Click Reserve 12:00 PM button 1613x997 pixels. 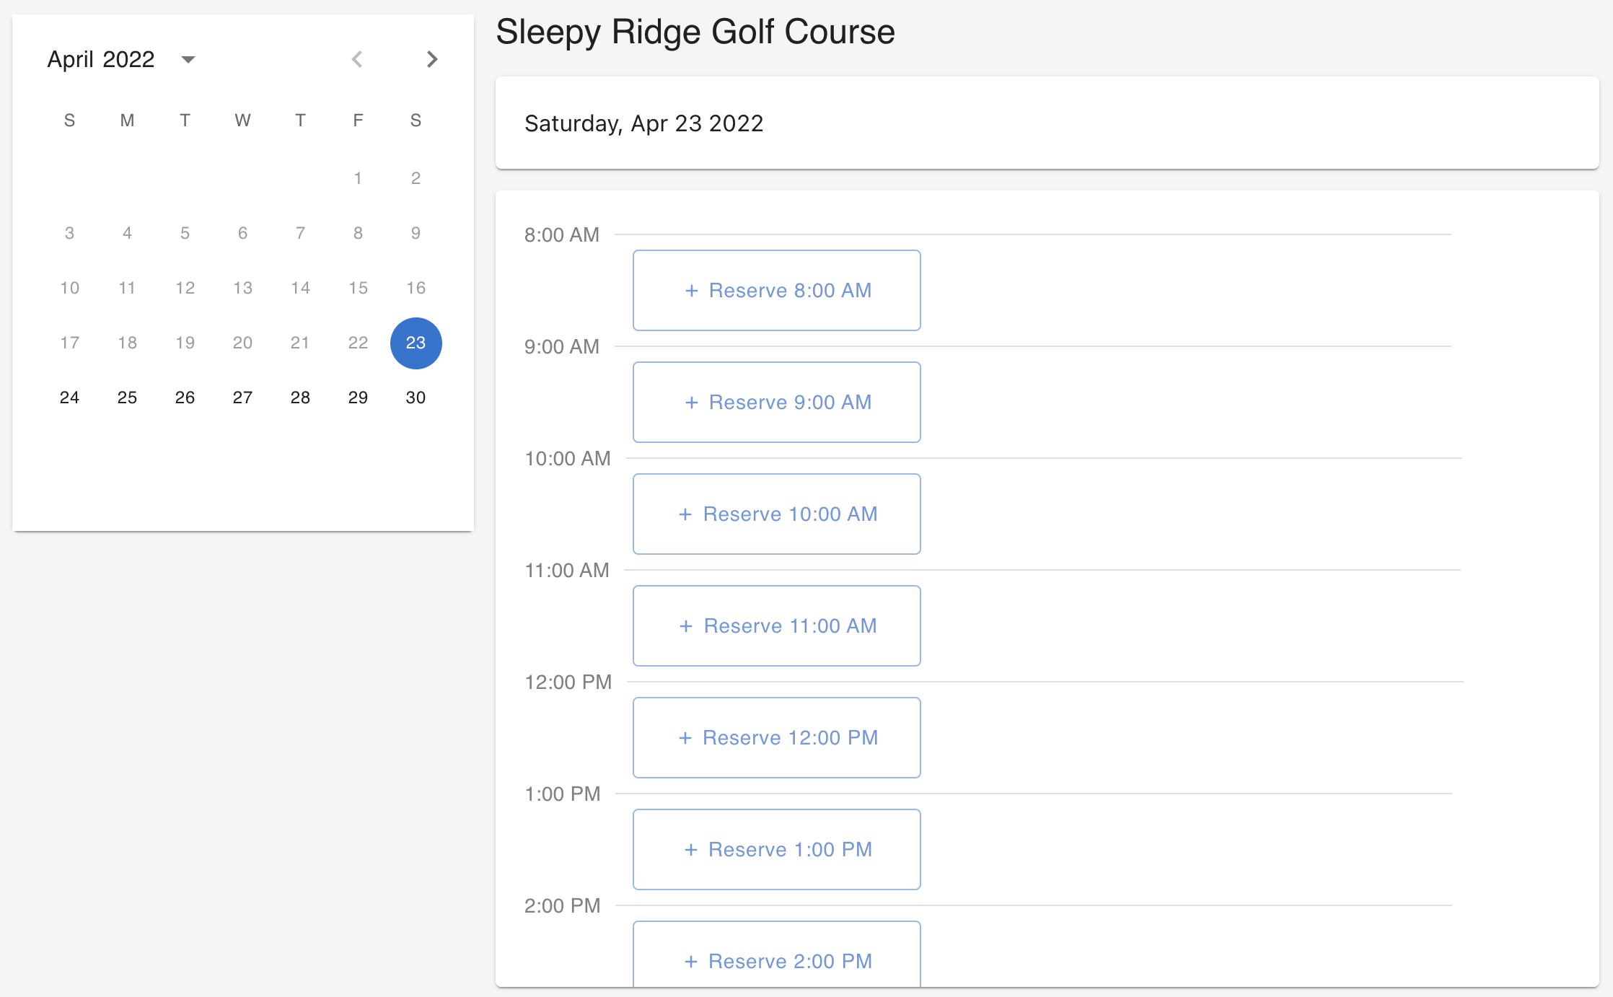pyautogui.click(x=776, y=737)
